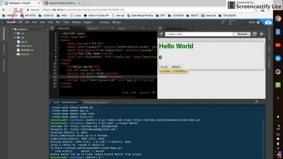This screenshot has width=283, height=159.
Task: Open Cloud9 preferences gear next to Share
Action: [258, 23]
